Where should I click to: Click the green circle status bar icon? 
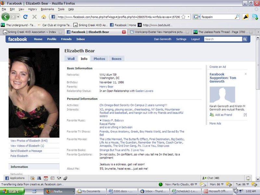click(x=161, y=184)
